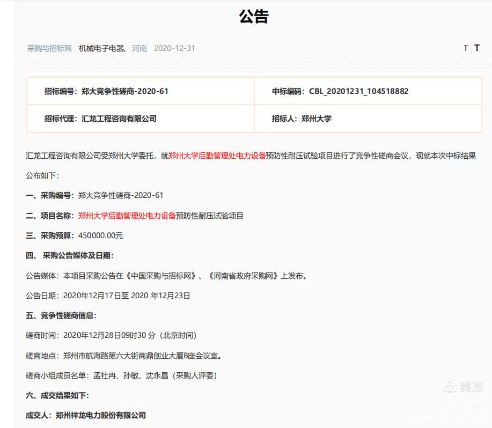
Task: Click line 公告日期：2020年12月17日至 2020 年12月23日
Action: coord(108,296)
